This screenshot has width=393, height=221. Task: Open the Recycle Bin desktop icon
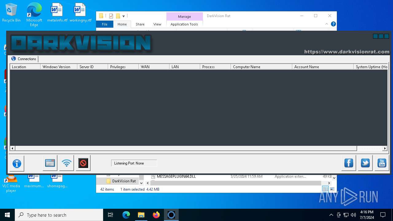[x=11, y=13]
